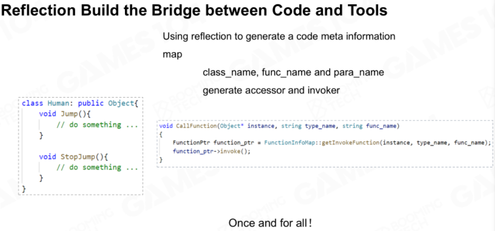The width and height of the screenshot is (495, 231).
Task: Click 'FunctionInfoMap::getInvokeFunction' in the code snippet
Action: tap(322, 143)
